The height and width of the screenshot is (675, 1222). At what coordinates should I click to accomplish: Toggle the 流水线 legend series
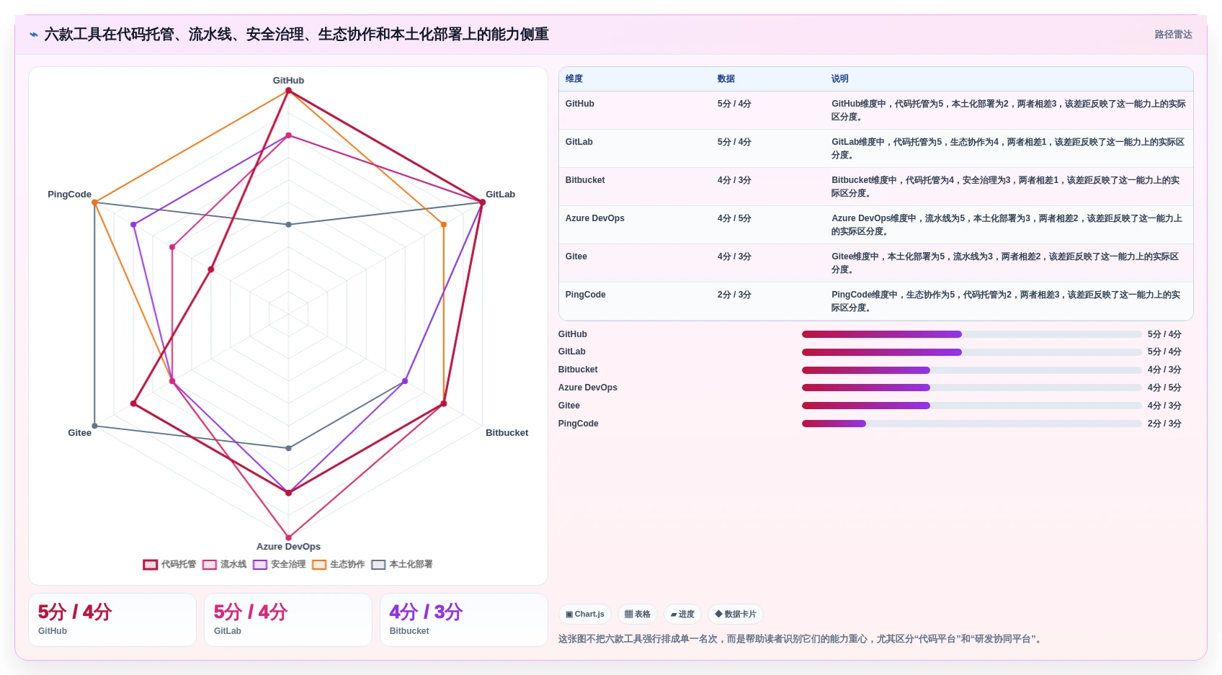(225, 565)
